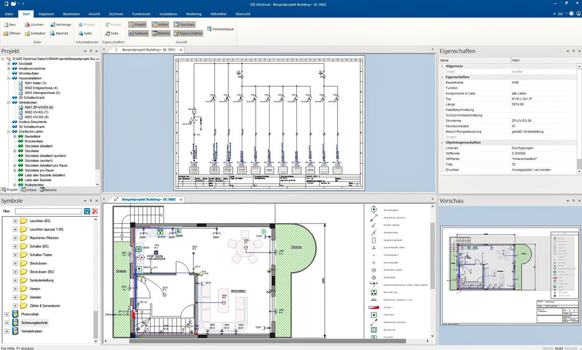The width and height of the screenshot is (582, 350).
Task: Toggle the Eigenschaften panel in Ansicht group
Action: [188, 33]
